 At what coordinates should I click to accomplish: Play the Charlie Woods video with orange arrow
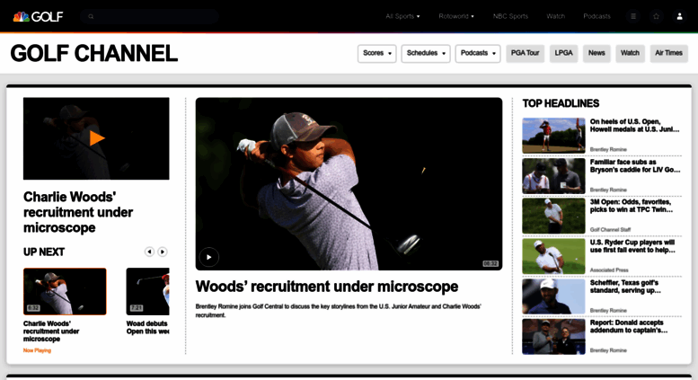coord(96,138)
